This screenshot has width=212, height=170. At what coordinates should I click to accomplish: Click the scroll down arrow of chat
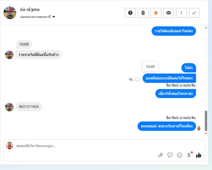tap(206, 133)
